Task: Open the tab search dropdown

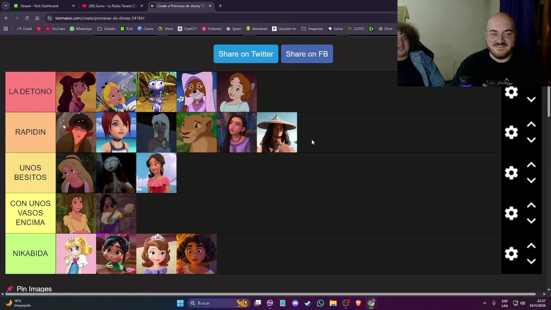Action: coord(6,6)
